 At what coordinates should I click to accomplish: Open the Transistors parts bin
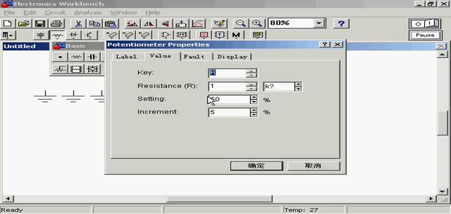[x=90, y=35]
